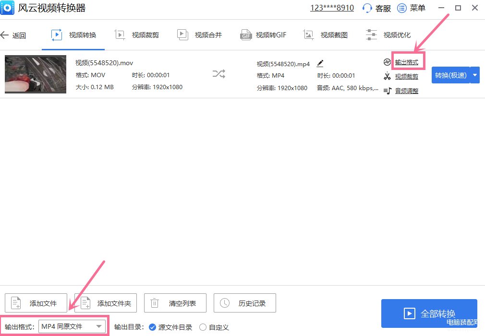Screen dimensions: 485x336
Task: Click the 格式: MOV text
Action: [91, 75]
